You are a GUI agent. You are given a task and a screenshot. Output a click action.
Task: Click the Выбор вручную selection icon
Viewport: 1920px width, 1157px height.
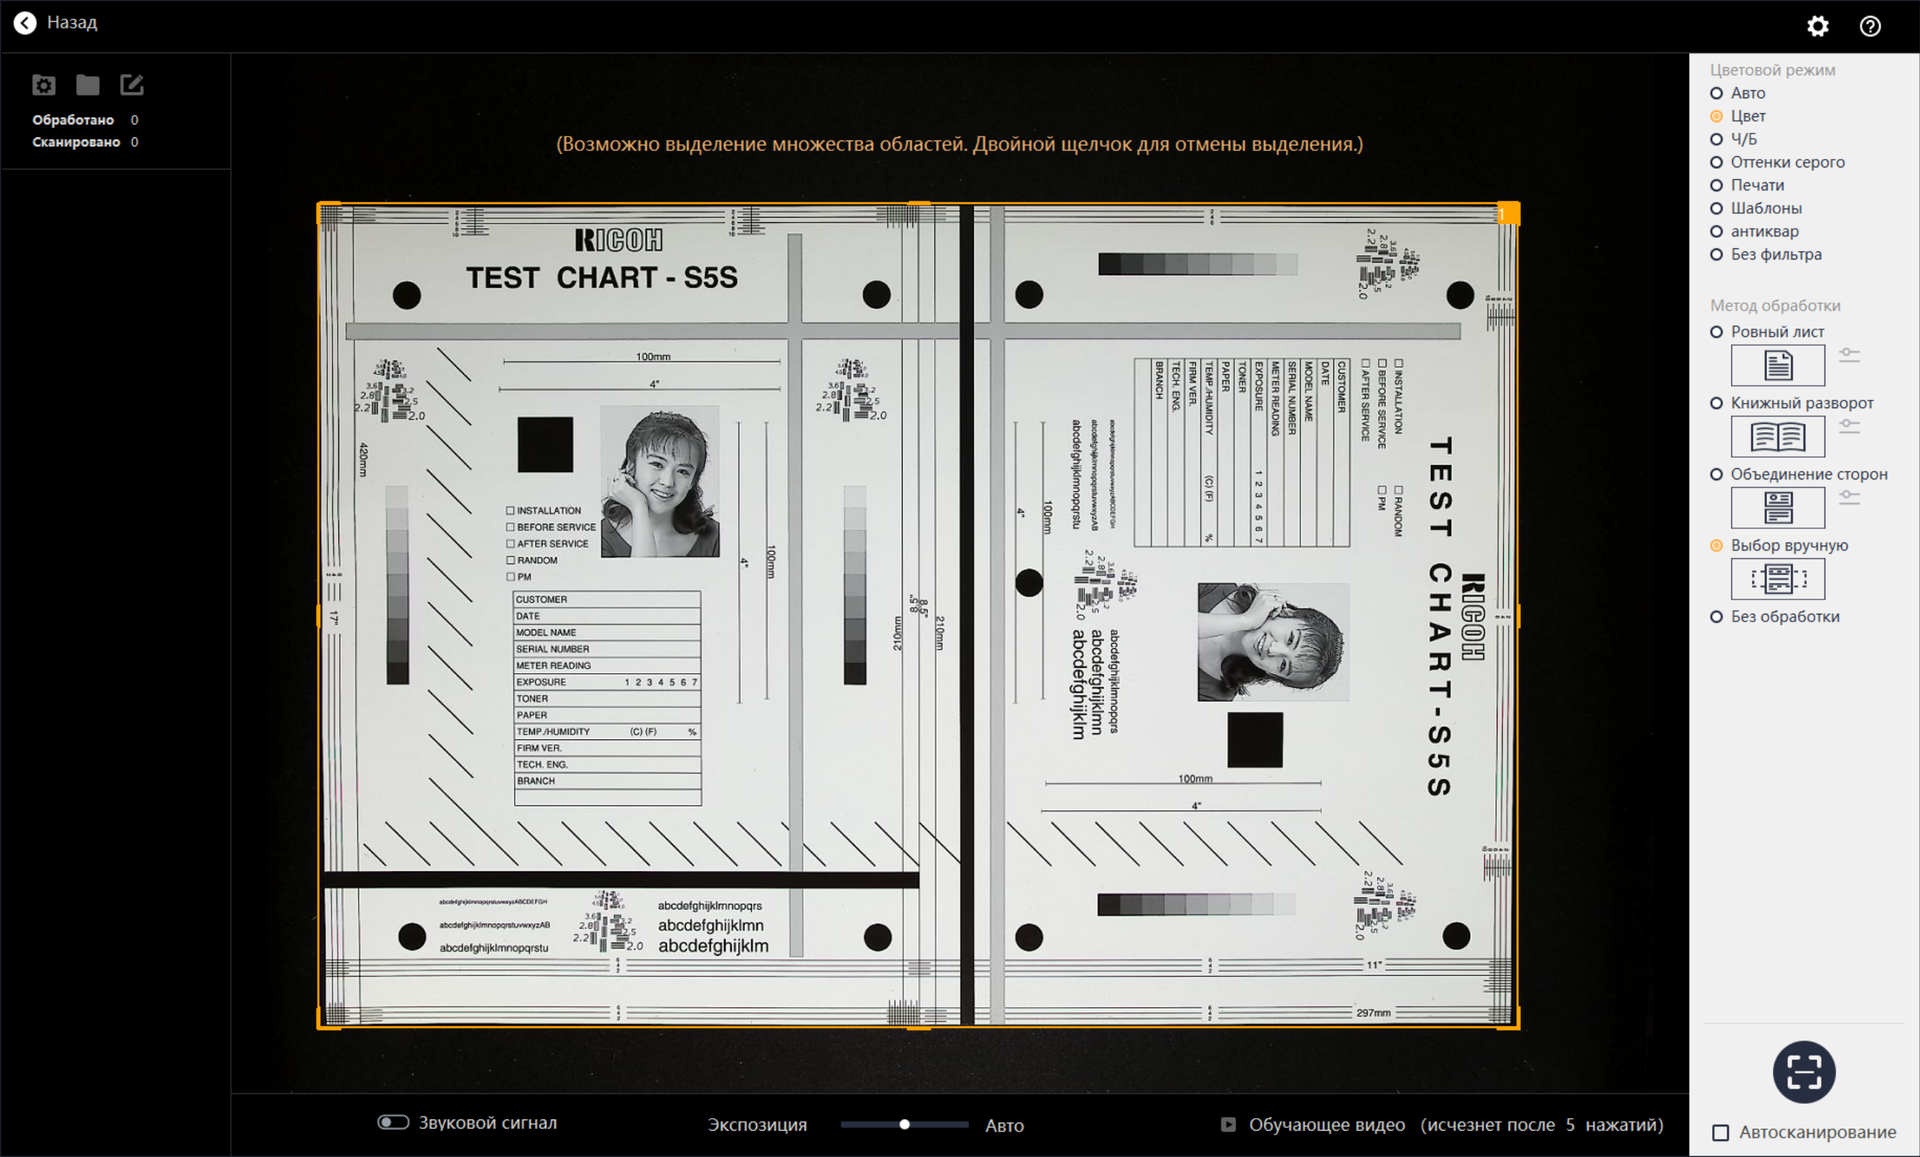point(1777,579)
